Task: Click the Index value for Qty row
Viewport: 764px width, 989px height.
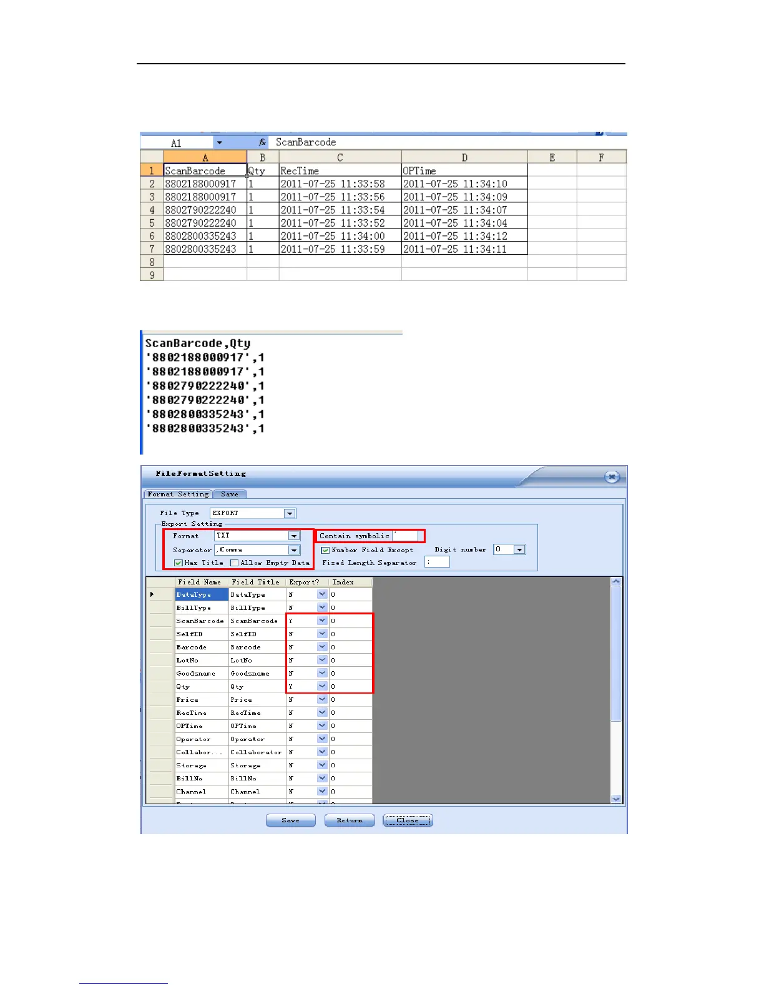Action: (x=350, y=686)
